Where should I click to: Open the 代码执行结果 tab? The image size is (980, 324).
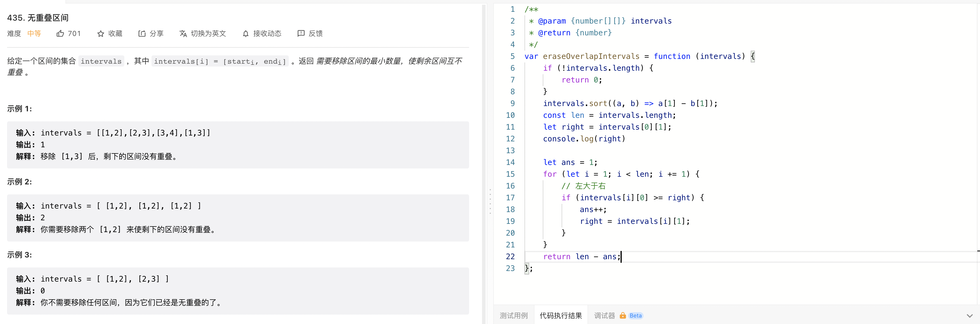point(561,316)
